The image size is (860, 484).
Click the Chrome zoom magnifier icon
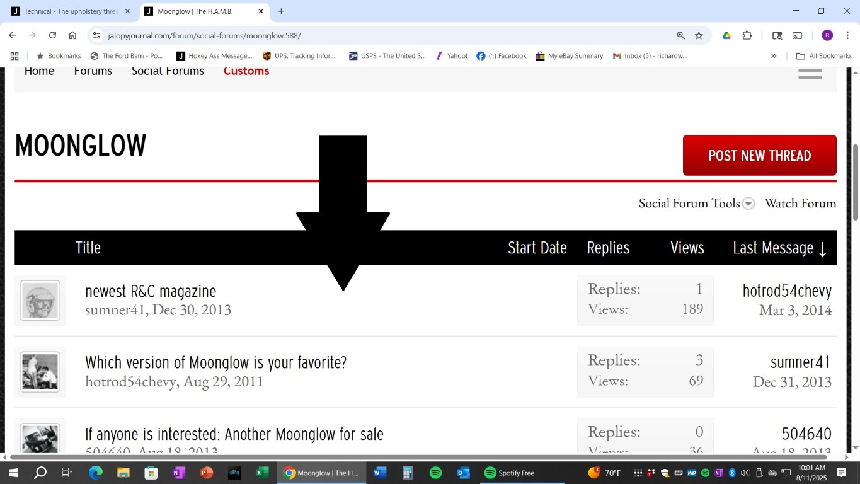[x=680, y=35]
